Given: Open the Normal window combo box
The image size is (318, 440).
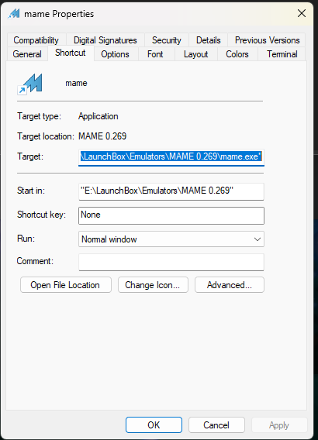Looking at the screenshot, I should coord(171,239).
